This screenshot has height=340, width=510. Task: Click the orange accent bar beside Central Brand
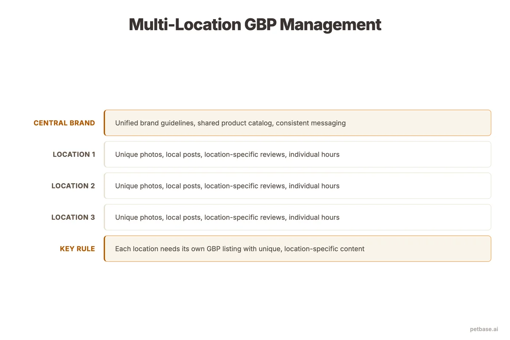(x=105, y=123)
